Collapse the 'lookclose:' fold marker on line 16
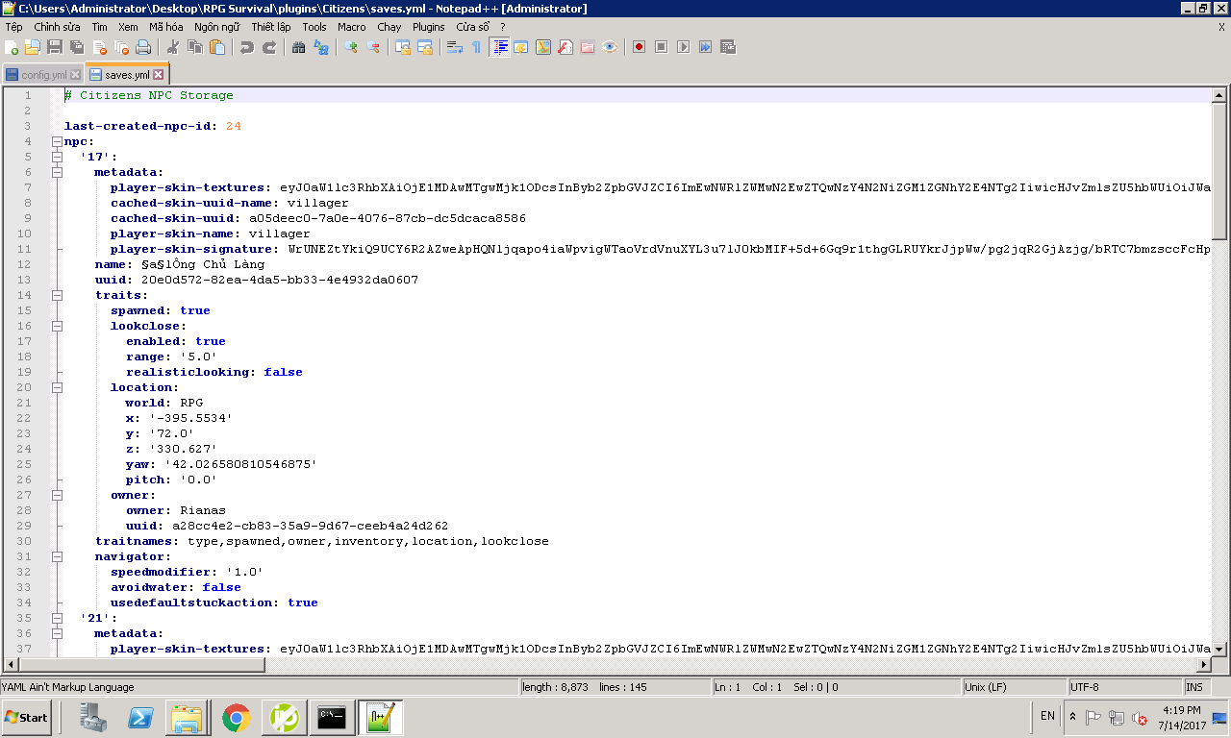This screenshot has height=738, width=1231. pos(57,326)
